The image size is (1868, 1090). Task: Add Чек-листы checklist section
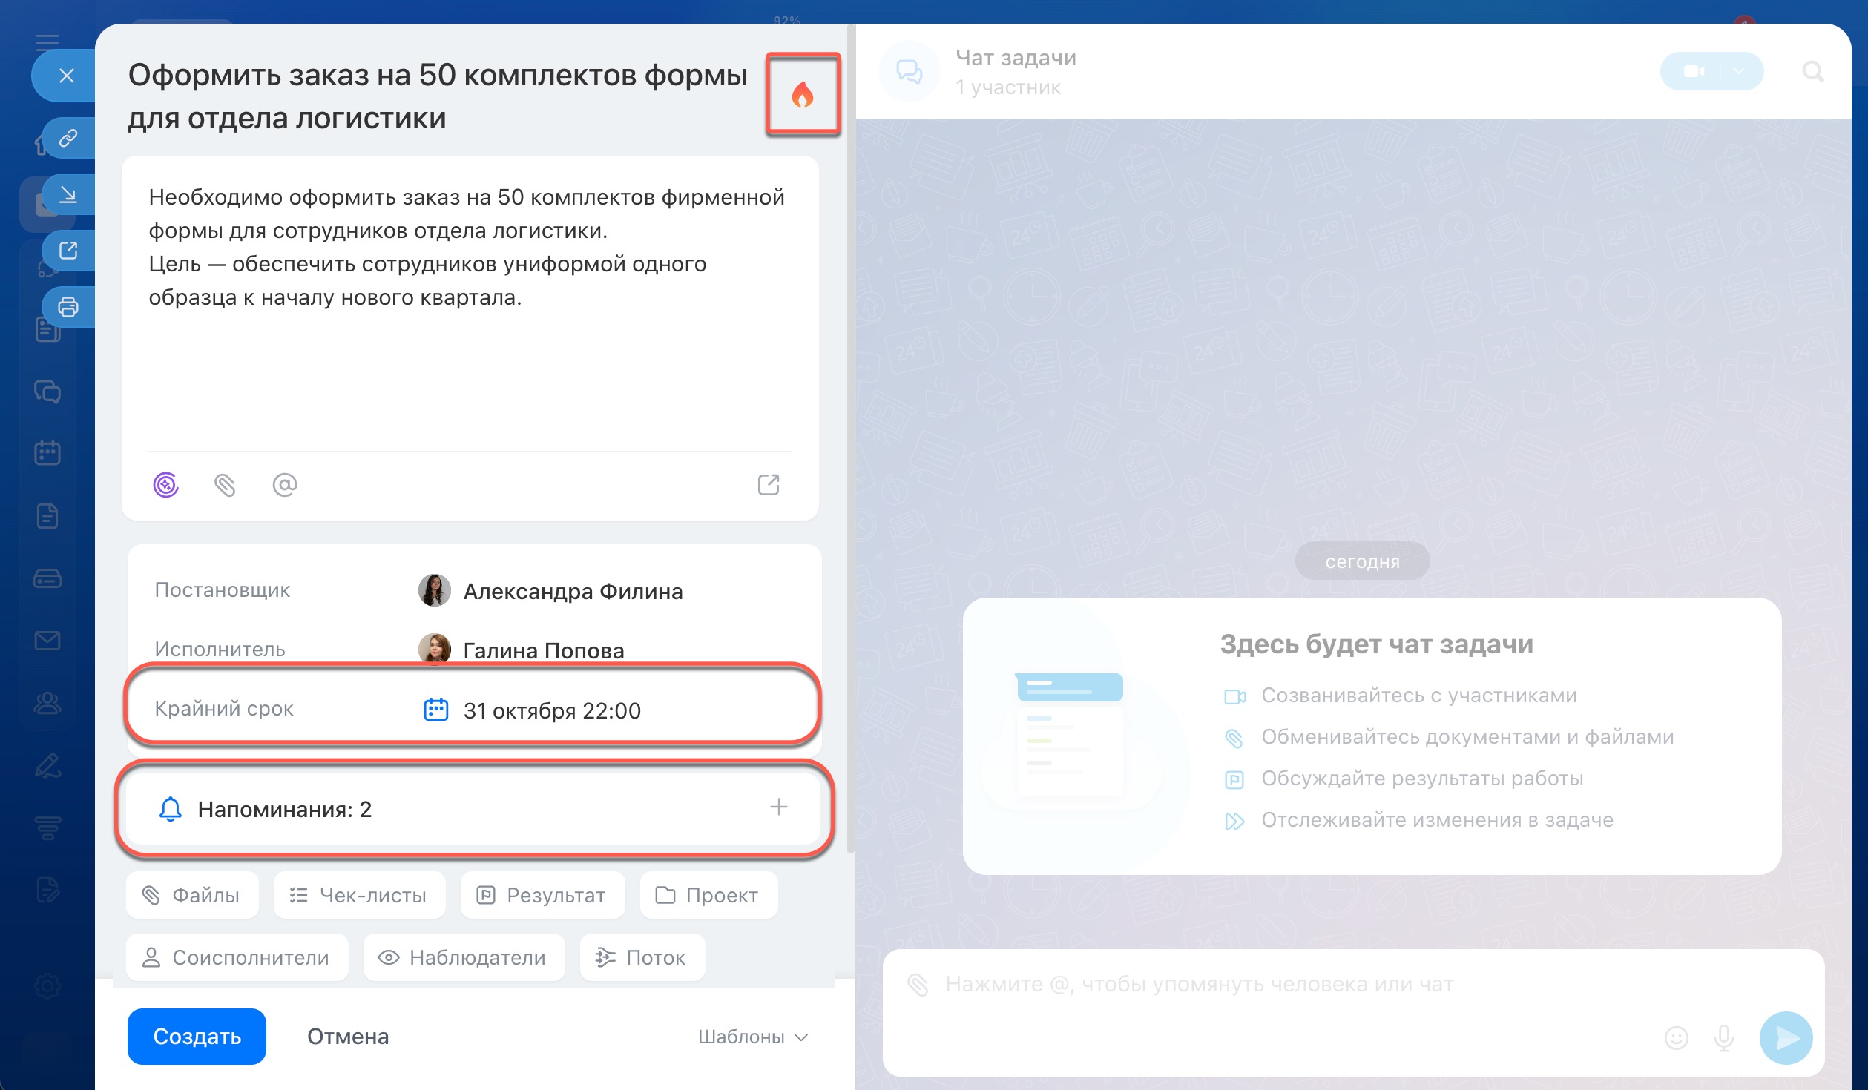(x=359, y=895)
